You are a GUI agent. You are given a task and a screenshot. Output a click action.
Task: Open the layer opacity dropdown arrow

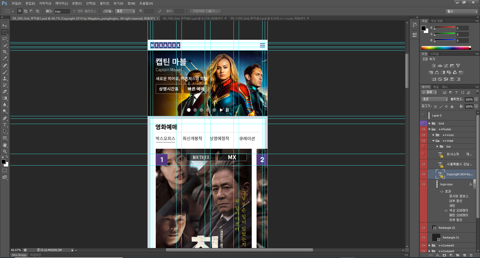coord(476,99)
